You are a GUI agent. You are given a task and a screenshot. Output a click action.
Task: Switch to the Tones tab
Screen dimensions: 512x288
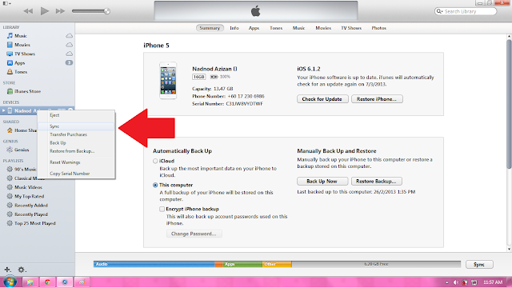click(276, 28)
